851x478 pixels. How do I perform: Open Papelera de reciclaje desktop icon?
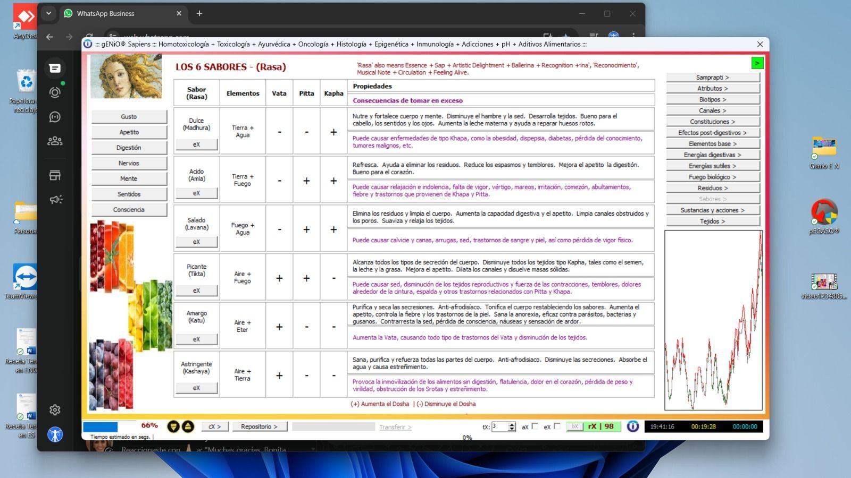tap(25, 91)
